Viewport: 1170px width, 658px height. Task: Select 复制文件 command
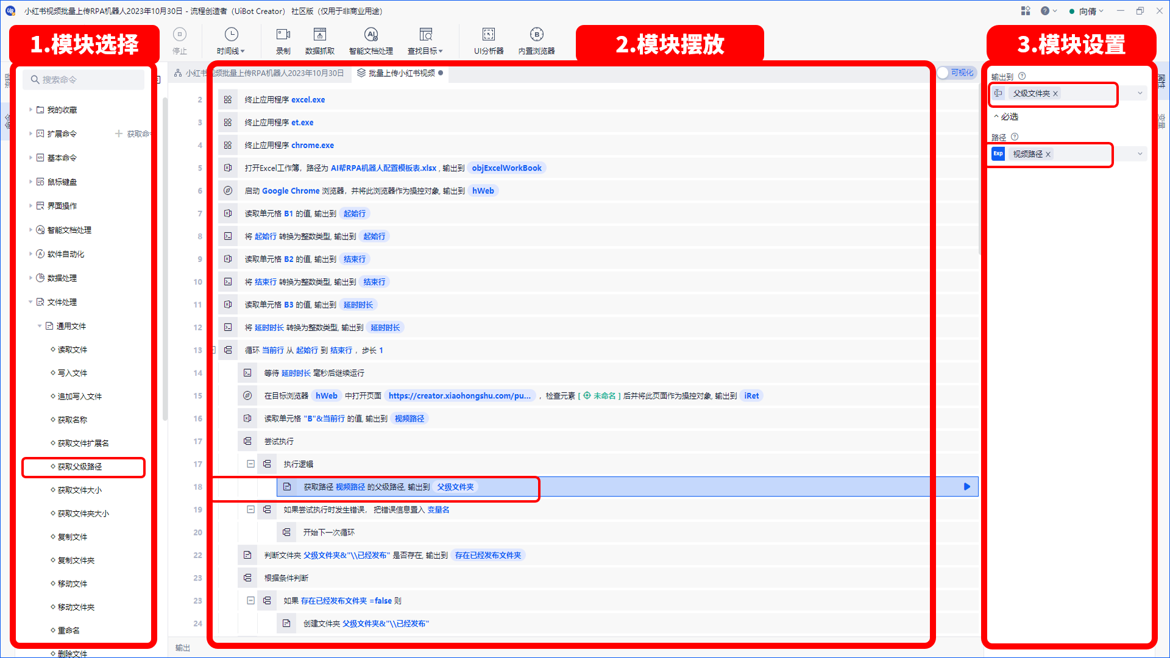(x=73, y=537)
